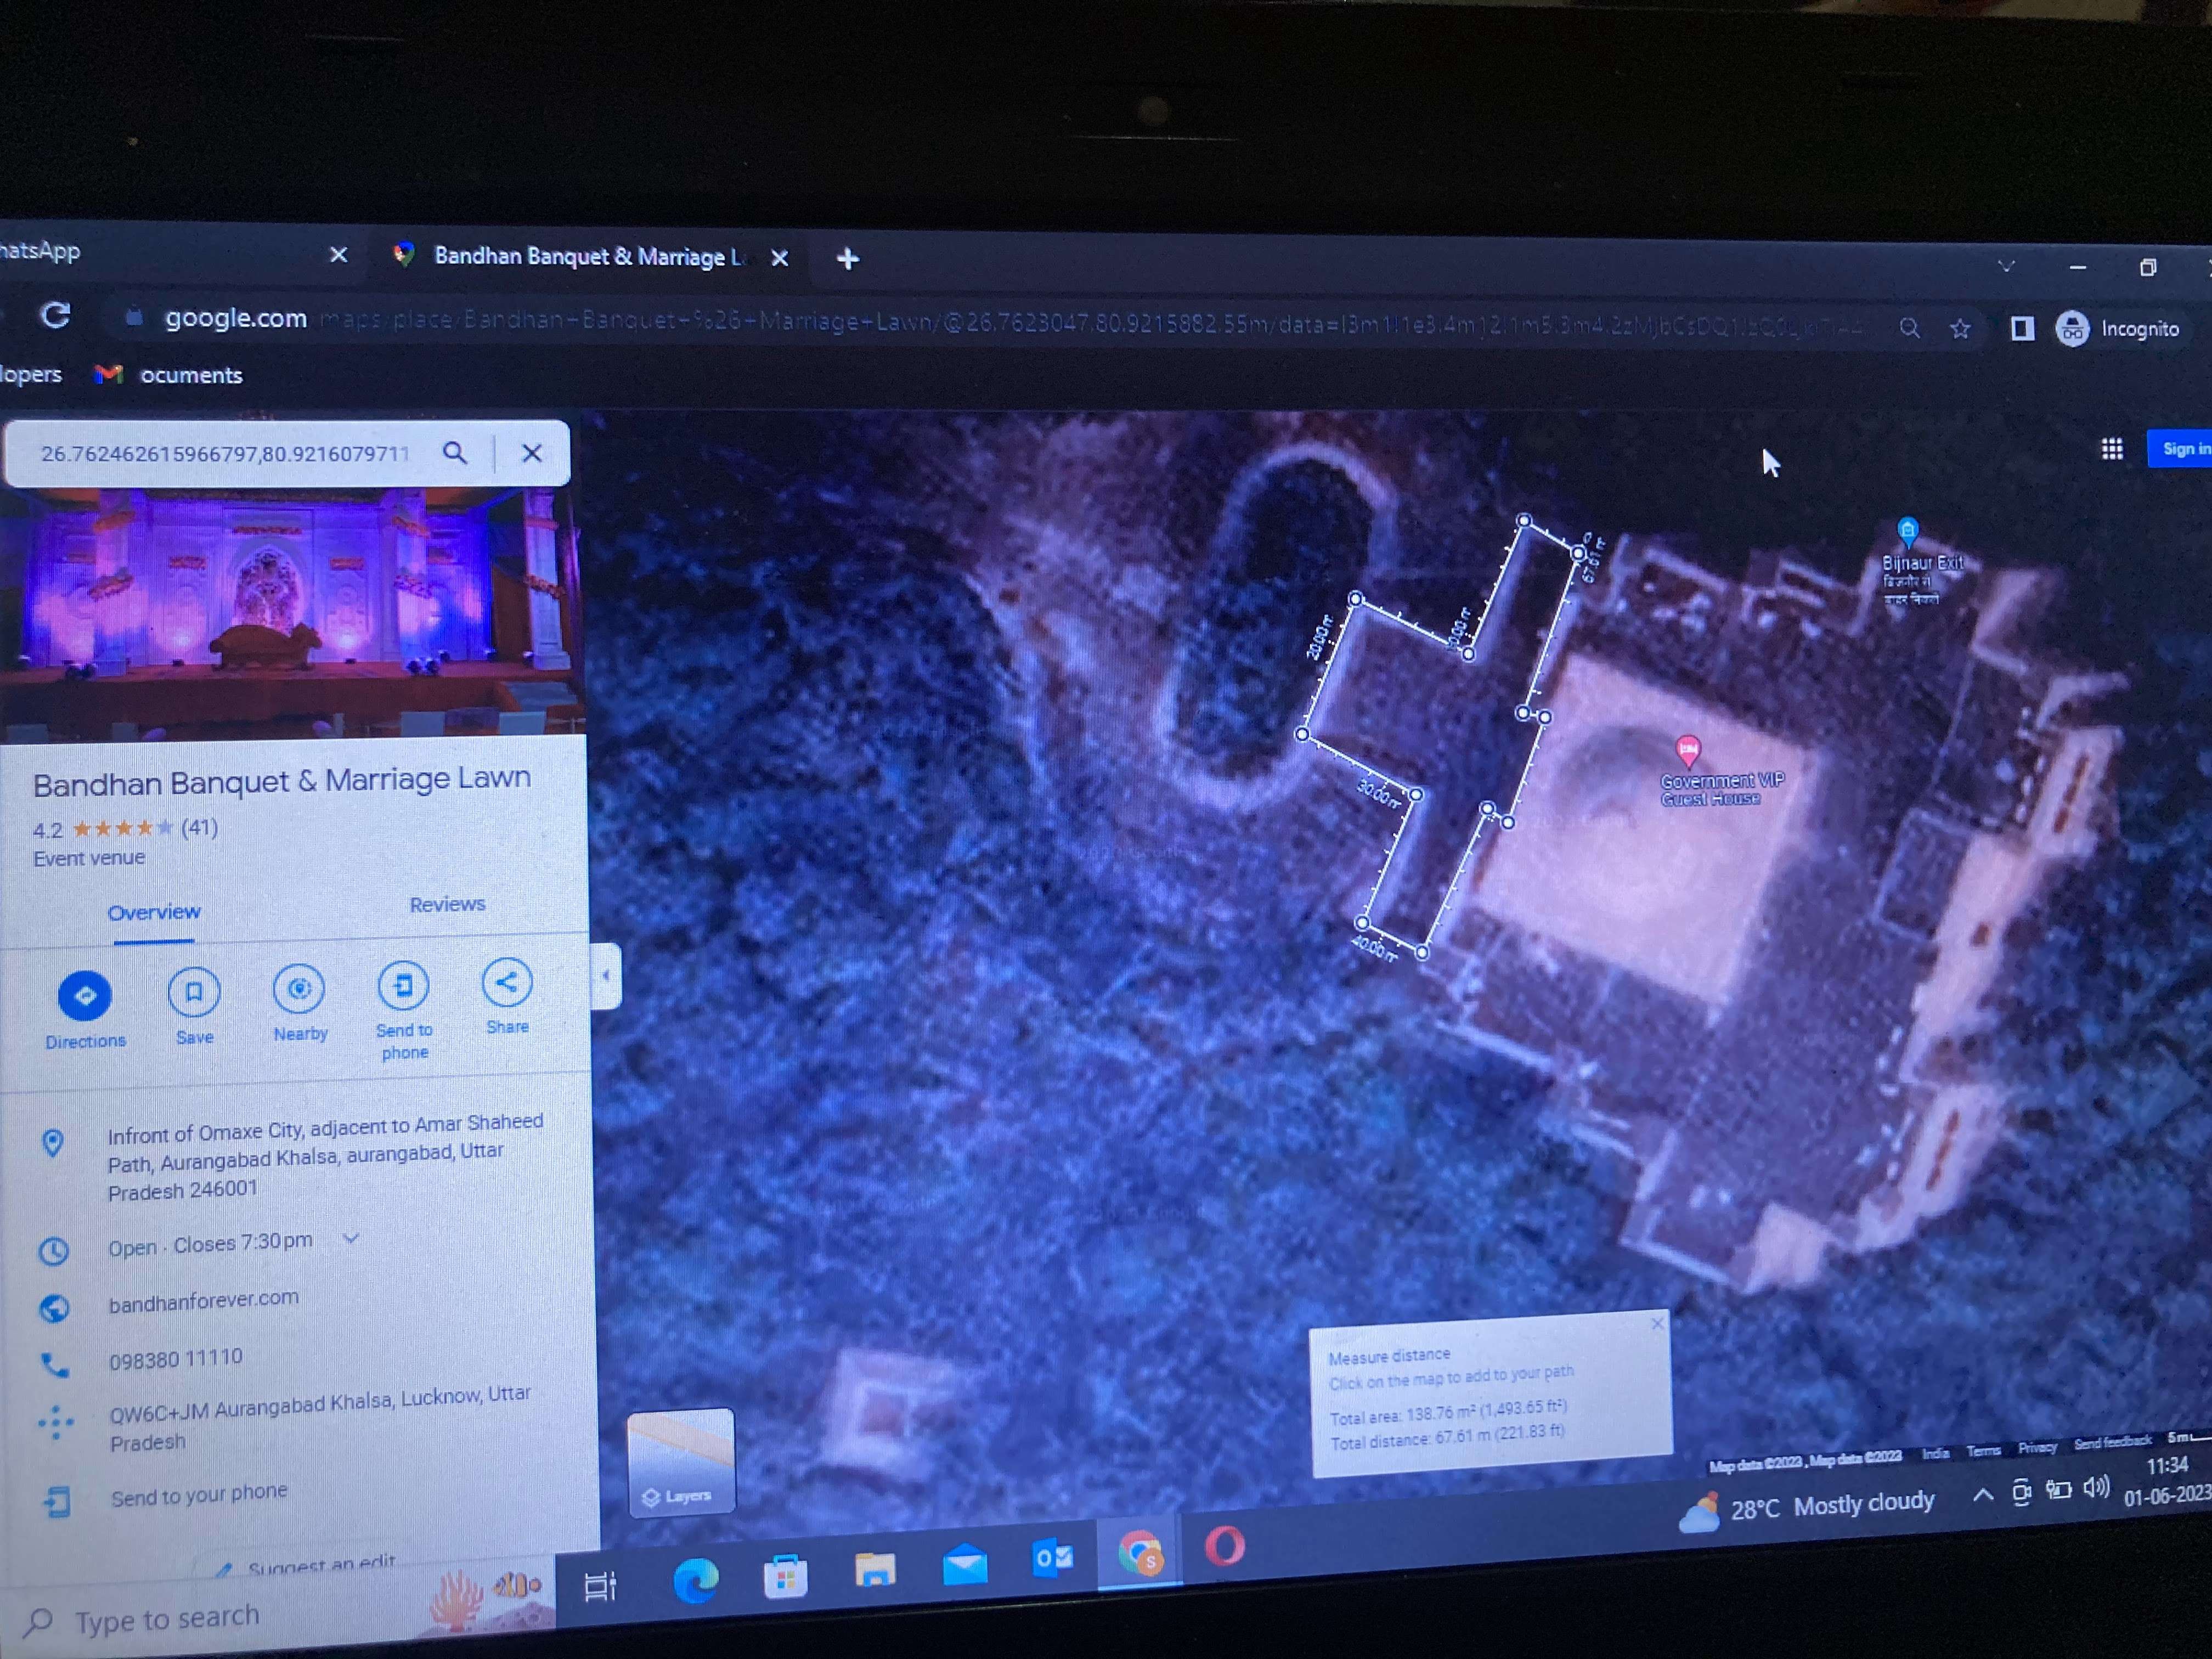The image size is (2212, 1659).
Task: Open Opera browser from the taskbar
Action: (x=1225, y=1546)
